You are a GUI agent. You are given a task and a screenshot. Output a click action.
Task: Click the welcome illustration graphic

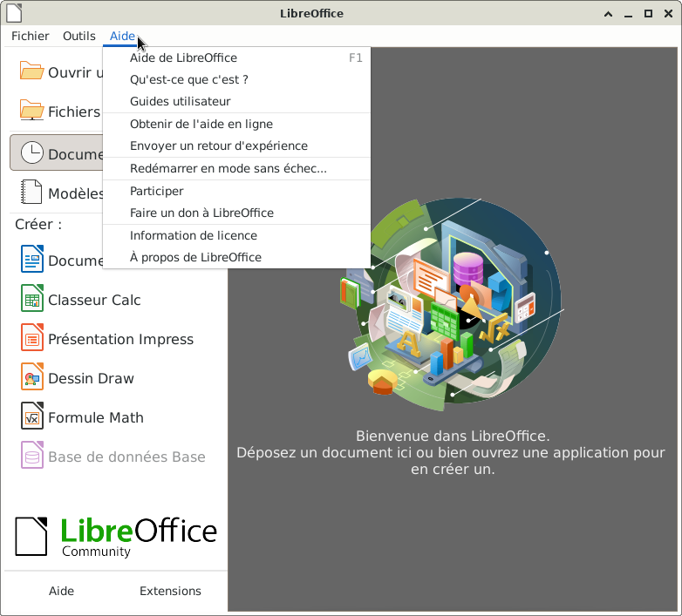(x=452, y=304)
